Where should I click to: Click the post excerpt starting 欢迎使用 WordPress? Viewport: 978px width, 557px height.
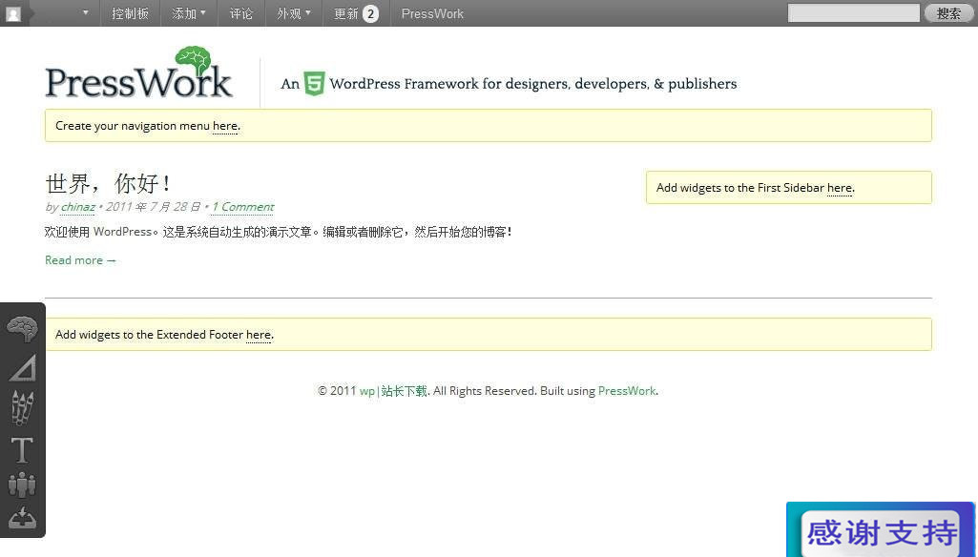click(279, 232)
